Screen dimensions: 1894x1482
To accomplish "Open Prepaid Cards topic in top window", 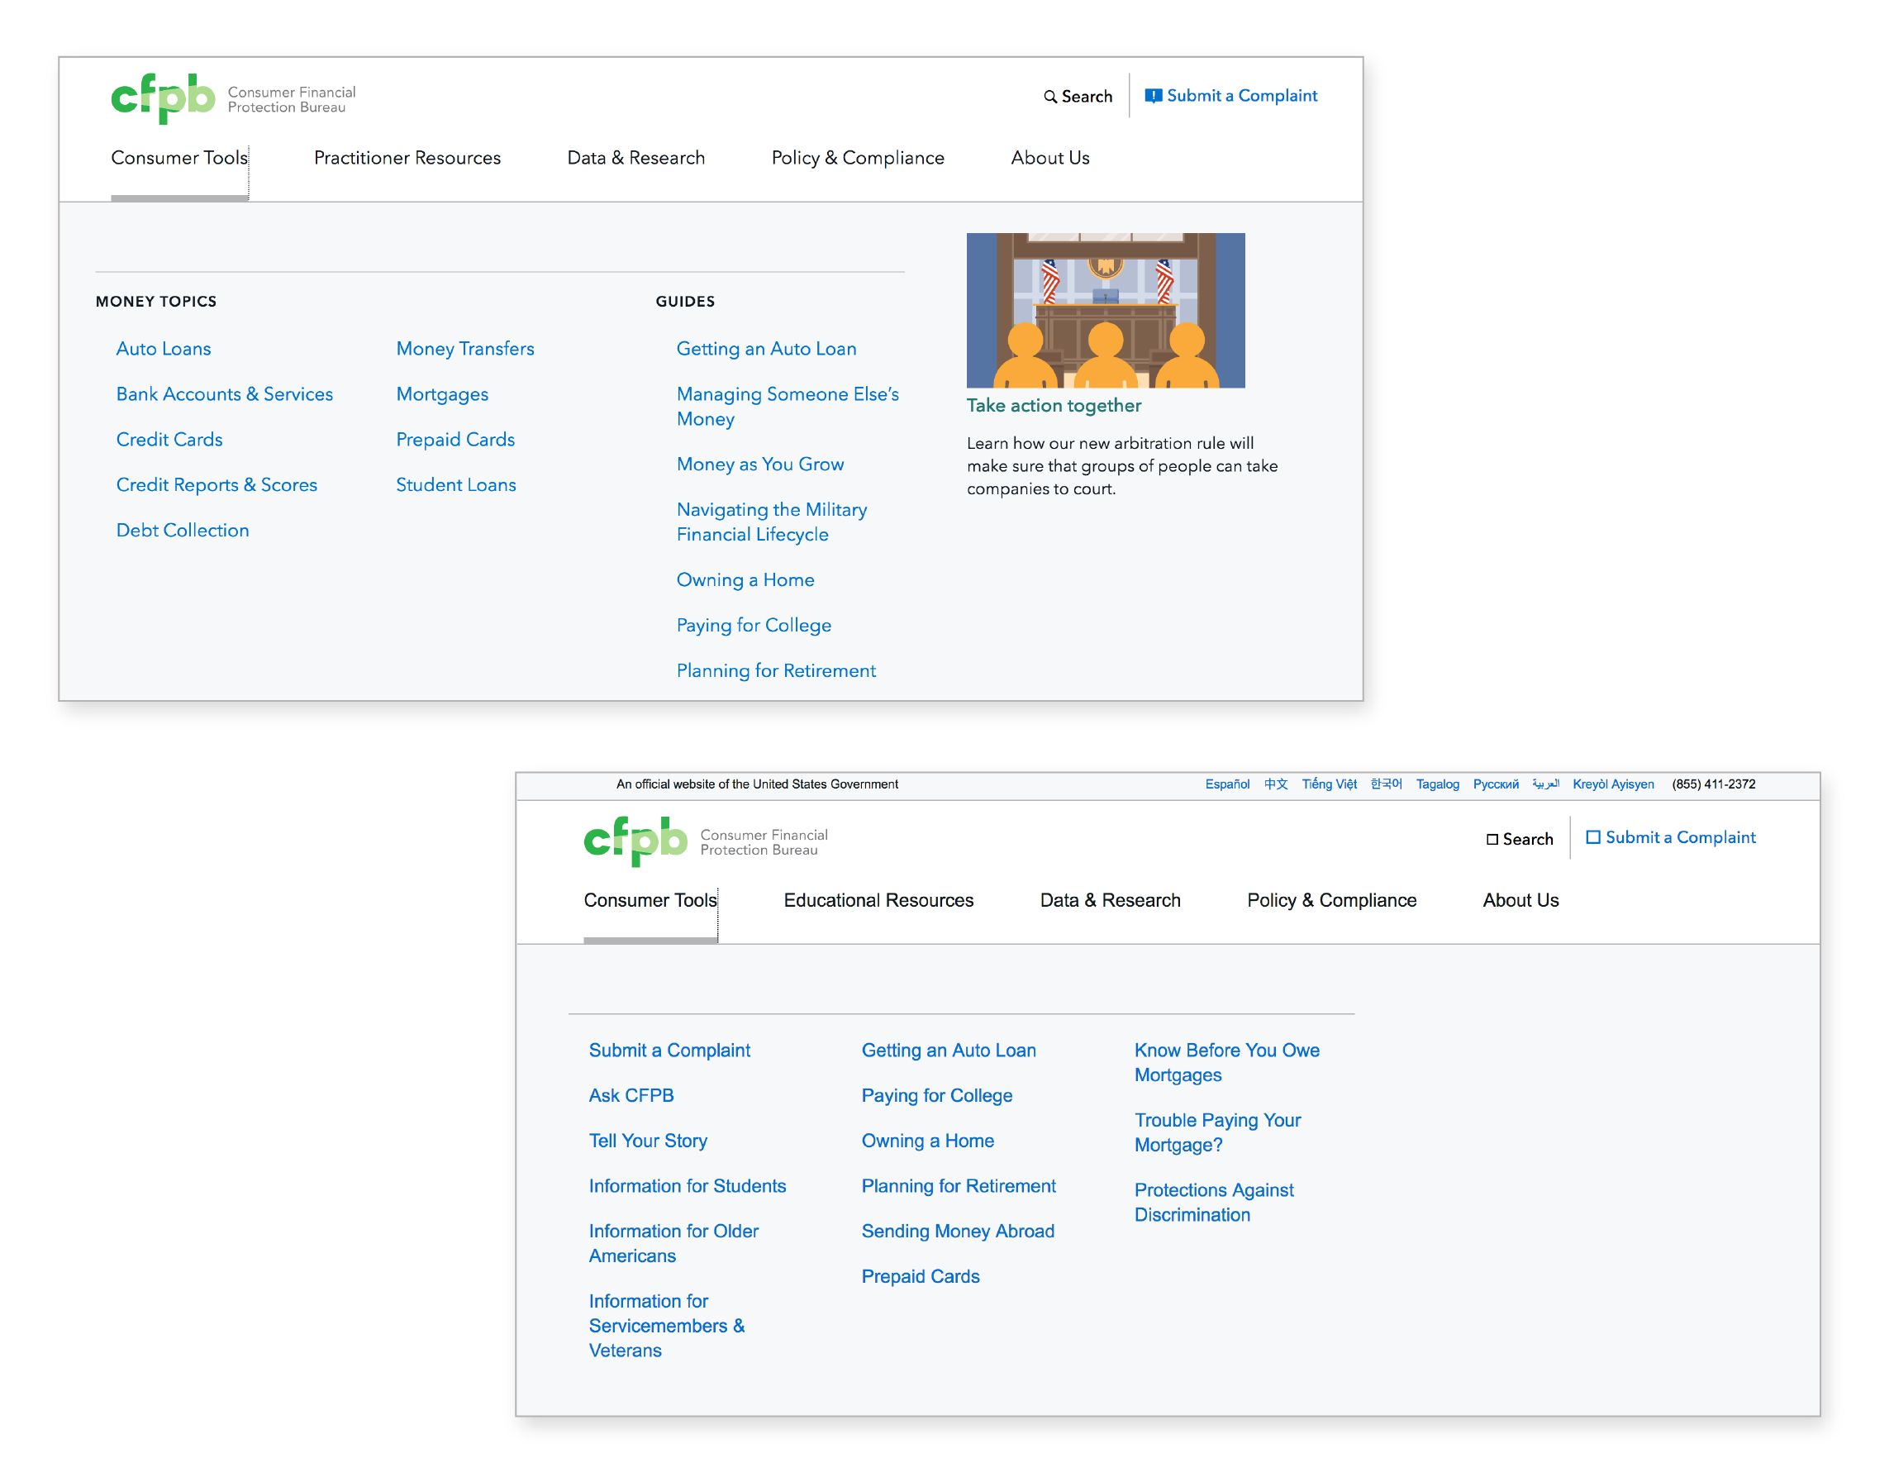I will 454,439.
